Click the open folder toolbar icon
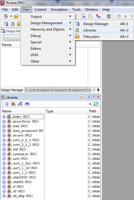This screenshot has height=200, width=134. (16, 16)
